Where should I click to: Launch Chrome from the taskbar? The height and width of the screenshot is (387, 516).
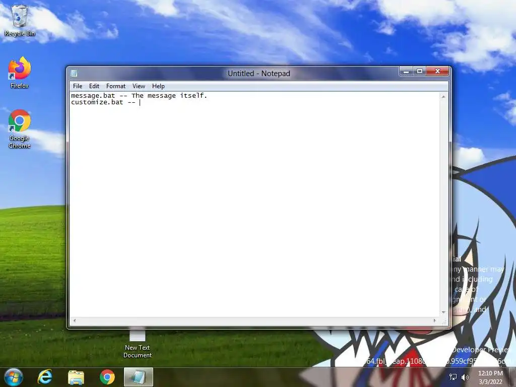coord(107,377)
